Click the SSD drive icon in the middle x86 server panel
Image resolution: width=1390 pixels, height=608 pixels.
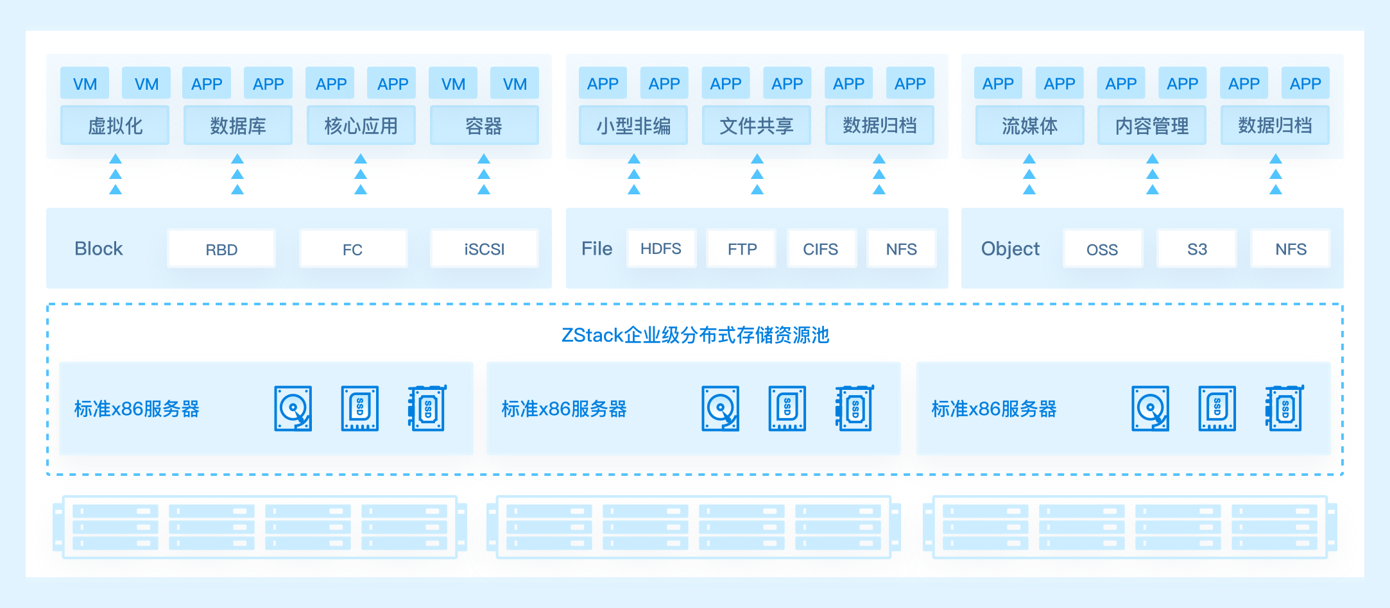point(787,409)
